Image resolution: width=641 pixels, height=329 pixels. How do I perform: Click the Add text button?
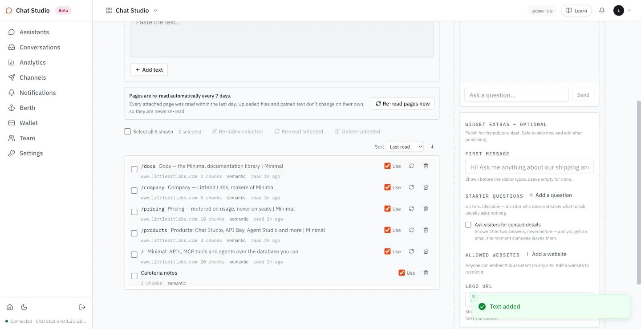tap(149, 70)
